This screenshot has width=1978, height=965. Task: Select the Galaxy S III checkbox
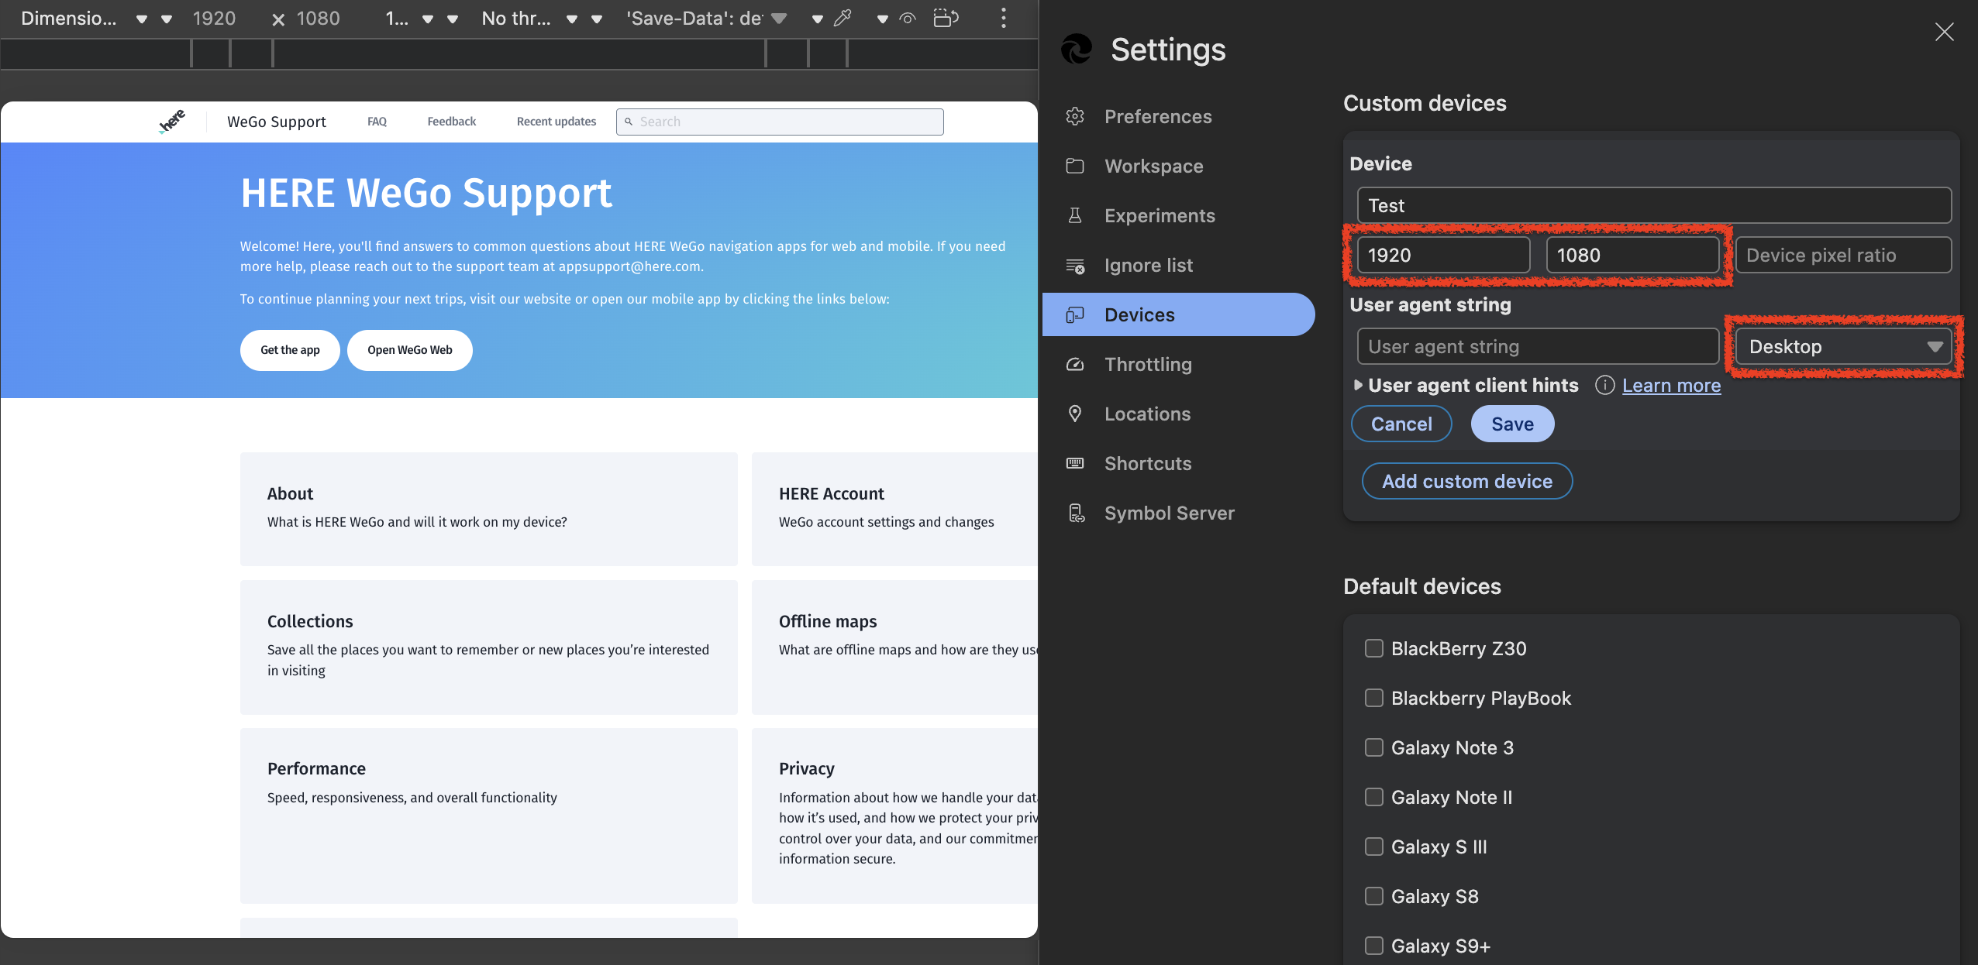1374,847
